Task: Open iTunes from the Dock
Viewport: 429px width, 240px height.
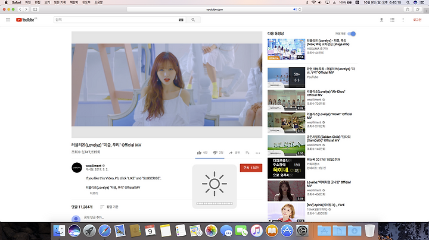Action: [257, 230]
